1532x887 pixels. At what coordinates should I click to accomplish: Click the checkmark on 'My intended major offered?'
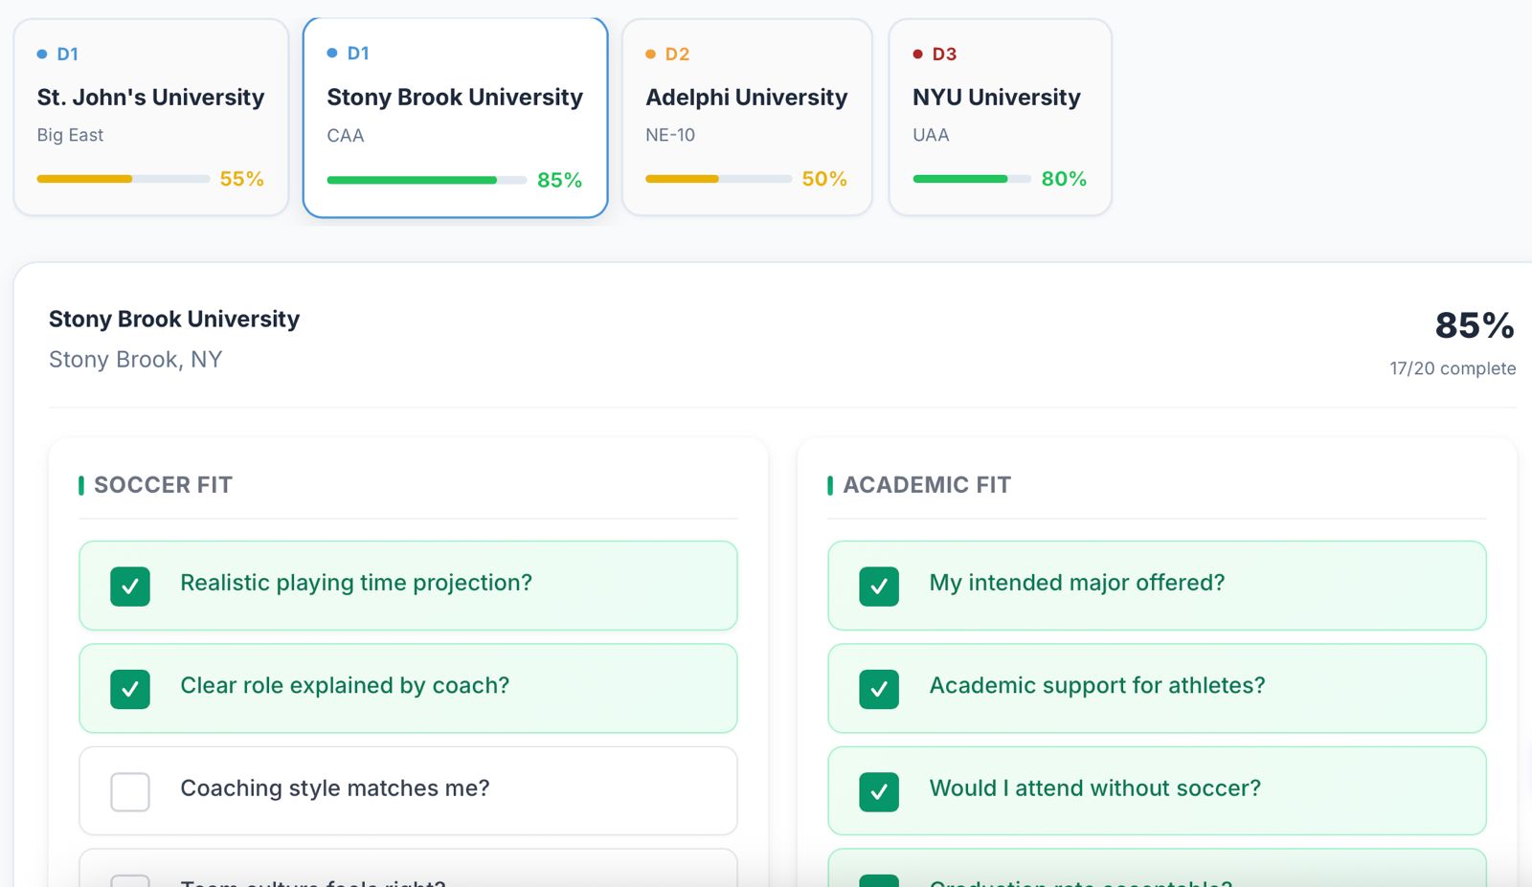[879, 586]
